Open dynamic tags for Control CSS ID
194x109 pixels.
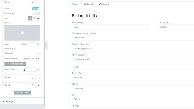click(38, 69)
